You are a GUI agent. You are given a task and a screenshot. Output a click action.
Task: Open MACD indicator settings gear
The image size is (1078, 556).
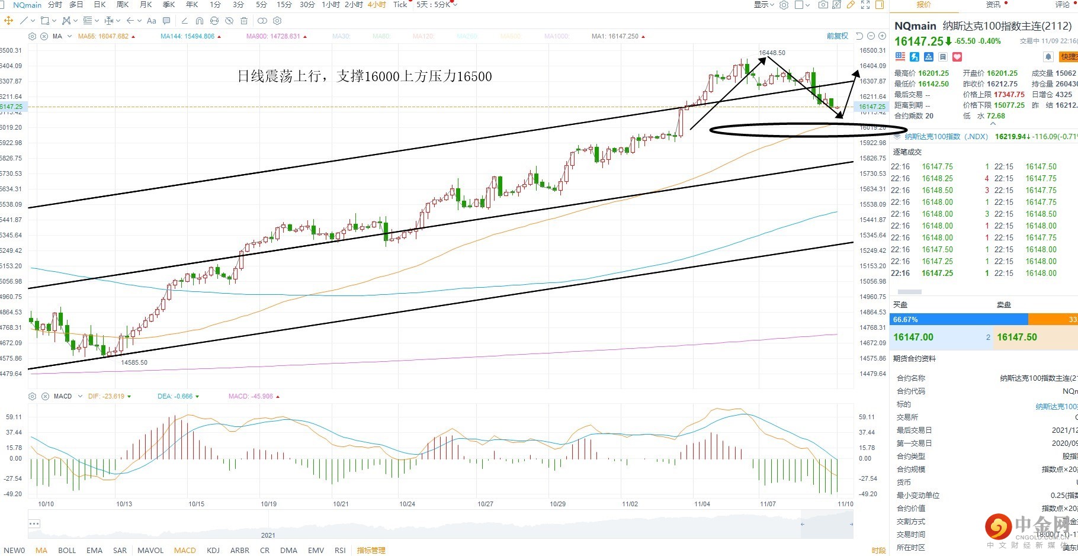point(33,396)
